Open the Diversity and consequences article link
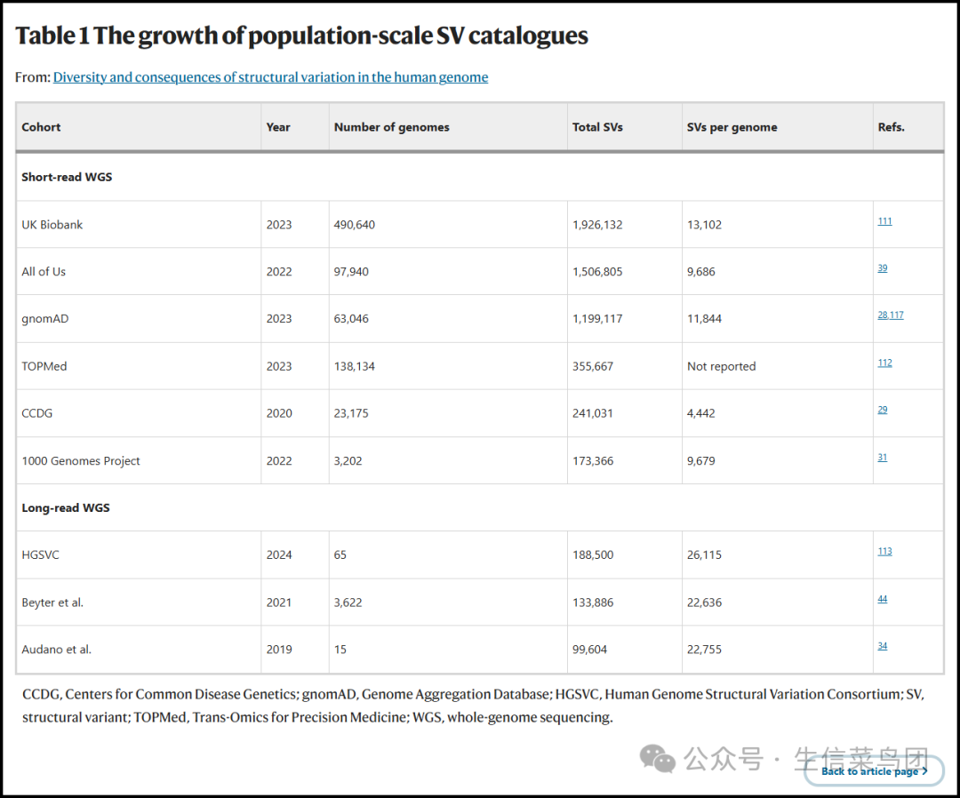 (270, 77)
